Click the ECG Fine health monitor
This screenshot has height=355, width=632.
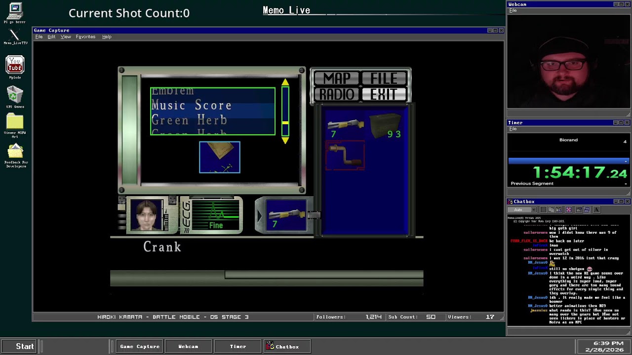(x=216, y=215)
